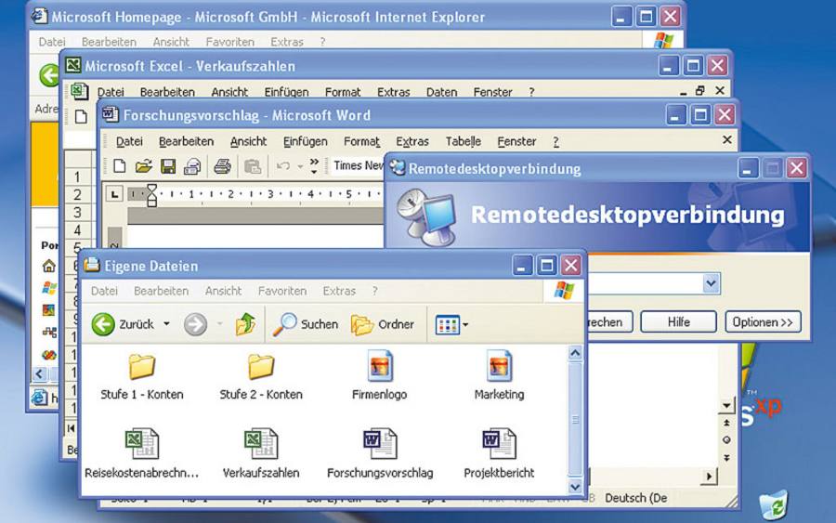836x523 pixels.
Task: Open the Datei menu in Word
Action: (129, 141)
